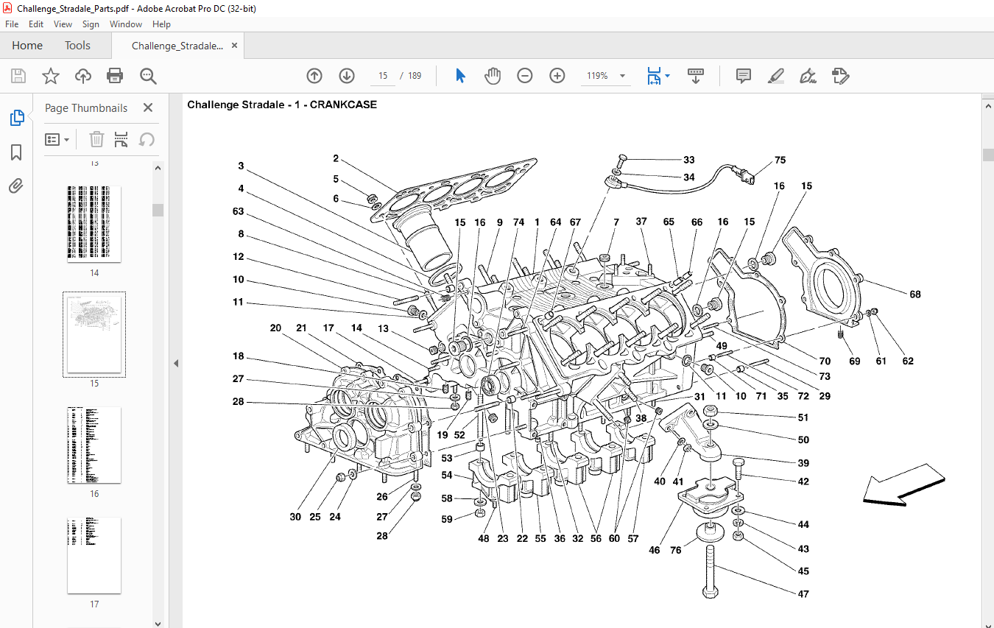The width and height of the screenshot is (994, 628).
Task: Click the Page Thumbnails panel title
Action: 86,107
